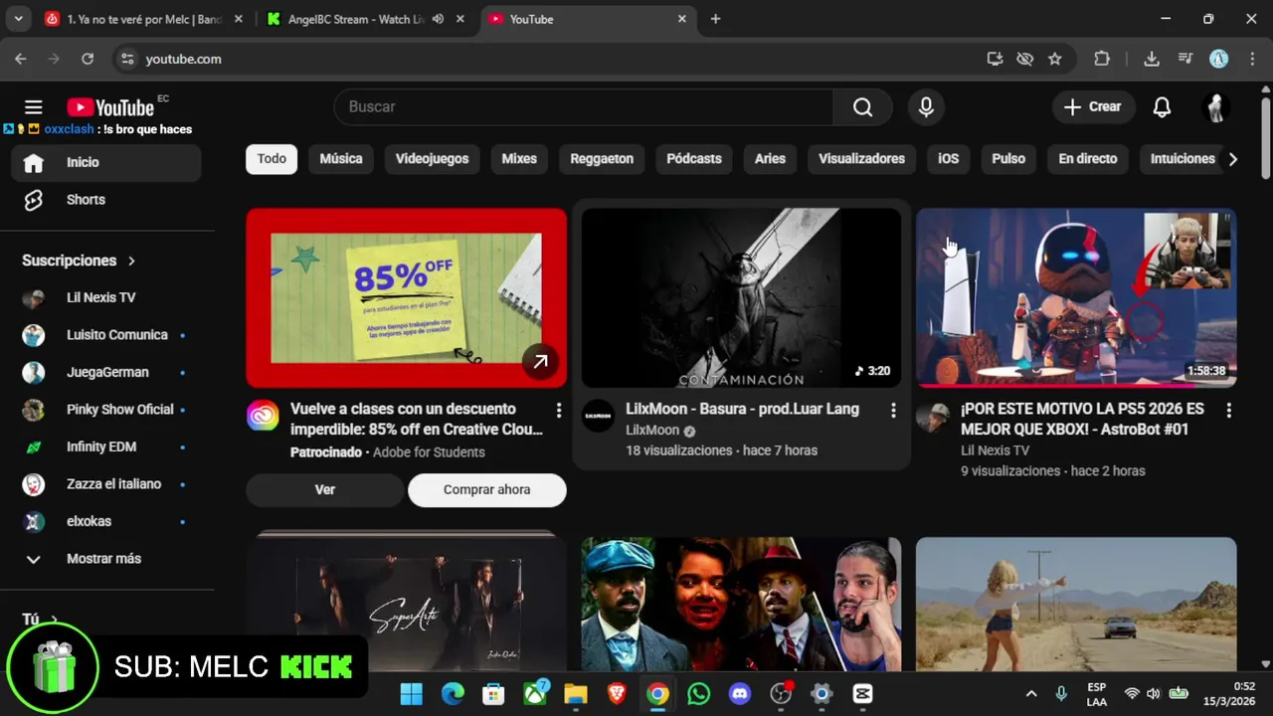Open Chrome extensions puzzle icon
The width and height of the screenshot is (1273, 716).
coord(1102,59)
